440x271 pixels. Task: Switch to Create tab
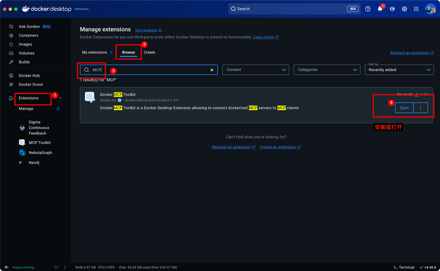[150, 52]
